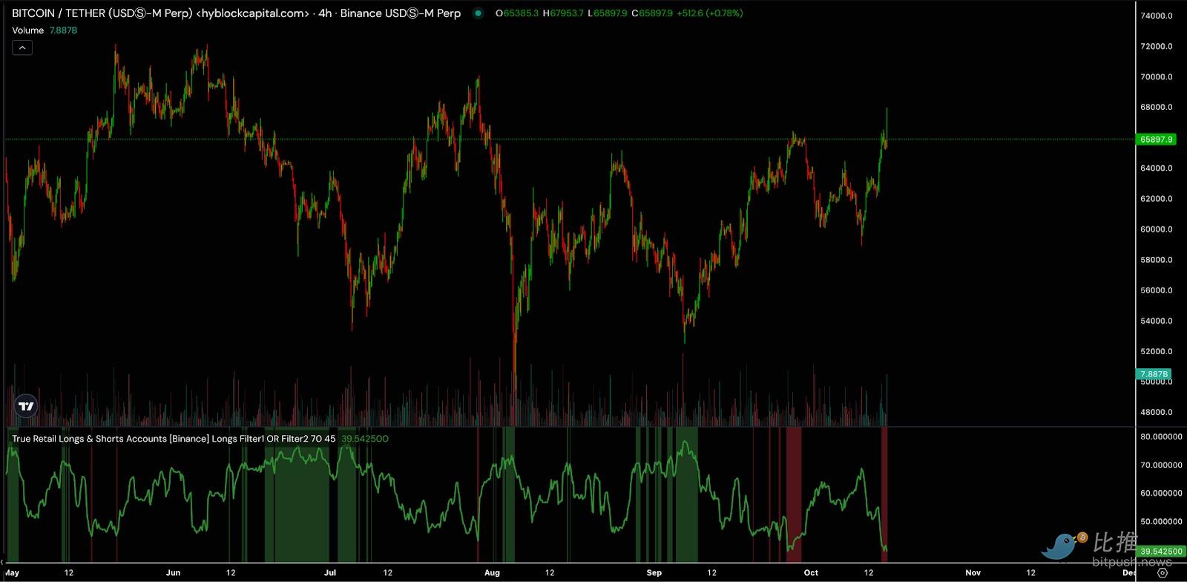1187x582 pixels.
Task: Click the Aug label on the time axis
Action: (x=491, y=572)
